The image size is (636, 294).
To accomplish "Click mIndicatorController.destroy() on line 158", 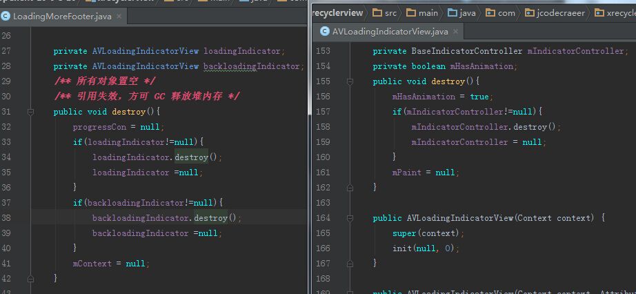I will pyautogui.click(x=486, y=127).
